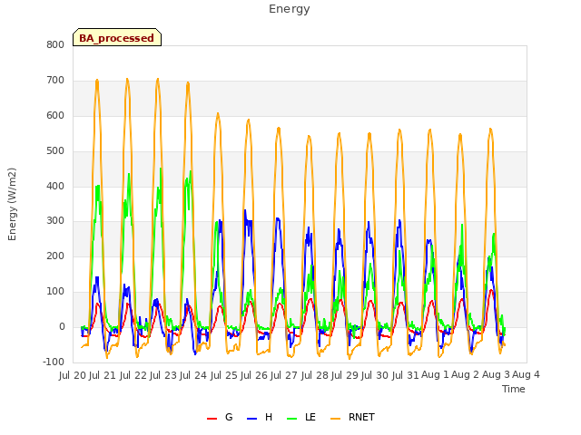This screenshot has width=581, height=435.
Task: Click the green LE legend color marker
Action: (292, 419)
